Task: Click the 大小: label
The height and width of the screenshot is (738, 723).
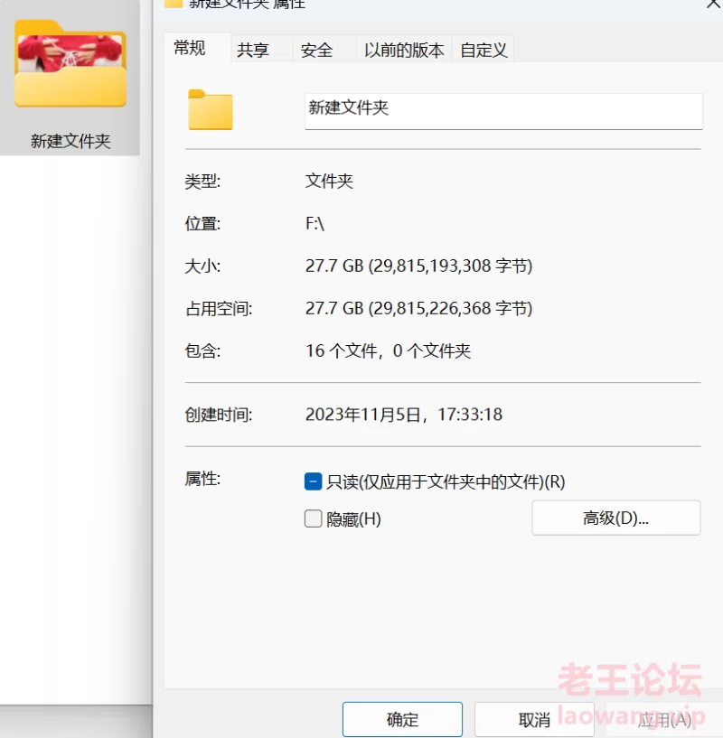Action: click(x=202, y=266)
